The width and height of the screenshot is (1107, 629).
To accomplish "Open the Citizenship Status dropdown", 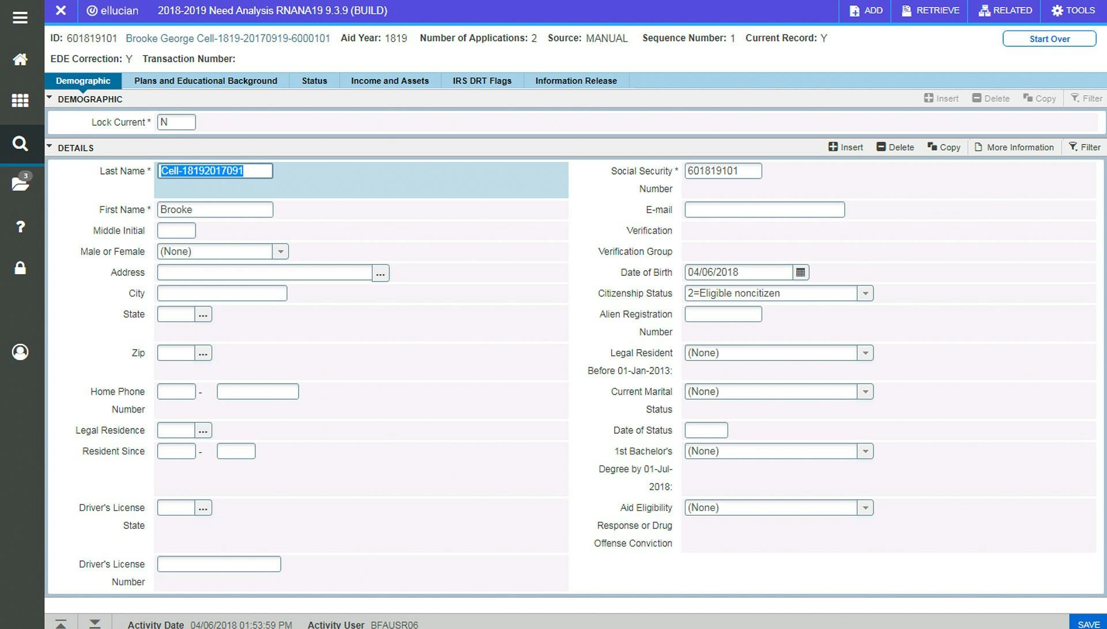I will (865, 294).
